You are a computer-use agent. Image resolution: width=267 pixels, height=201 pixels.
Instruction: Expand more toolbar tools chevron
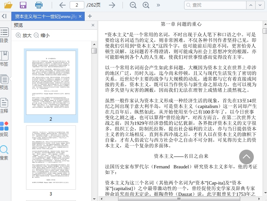click(158, 5)
